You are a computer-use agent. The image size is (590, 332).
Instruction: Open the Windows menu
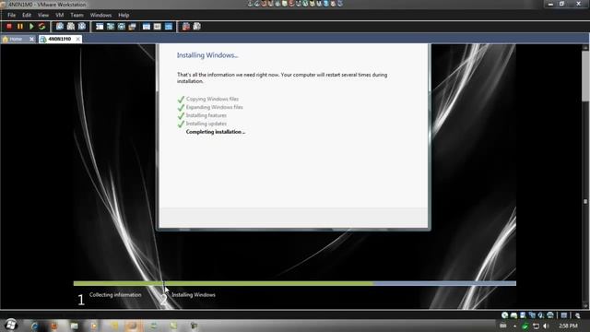coord(100,15)
